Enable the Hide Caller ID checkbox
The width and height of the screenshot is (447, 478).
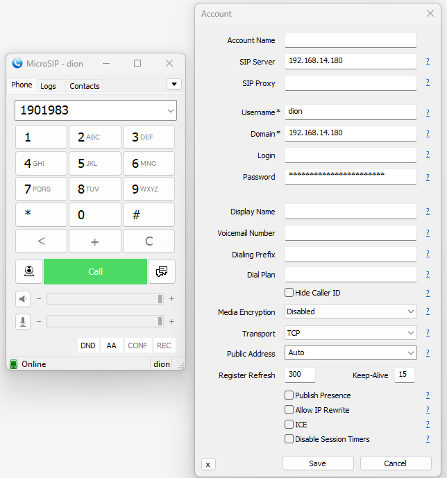point(289,293)
